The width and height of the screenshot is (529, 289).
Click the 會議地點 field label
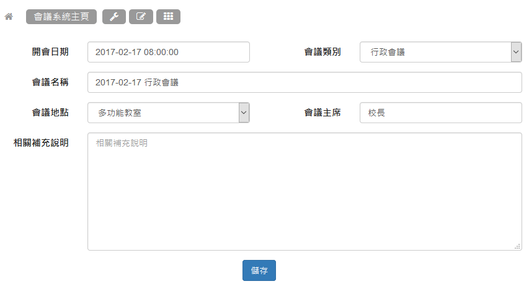[x=50, y=113]
